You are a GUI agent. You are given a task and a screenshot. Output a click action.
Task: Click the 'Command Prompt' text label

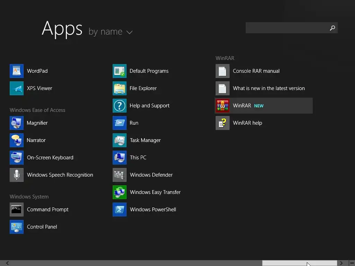47,210
